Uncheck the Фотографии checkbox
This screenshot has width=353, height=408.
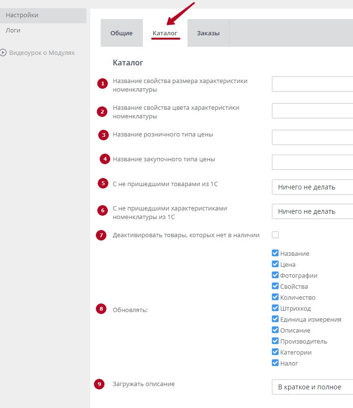click(x=275, y=275)
